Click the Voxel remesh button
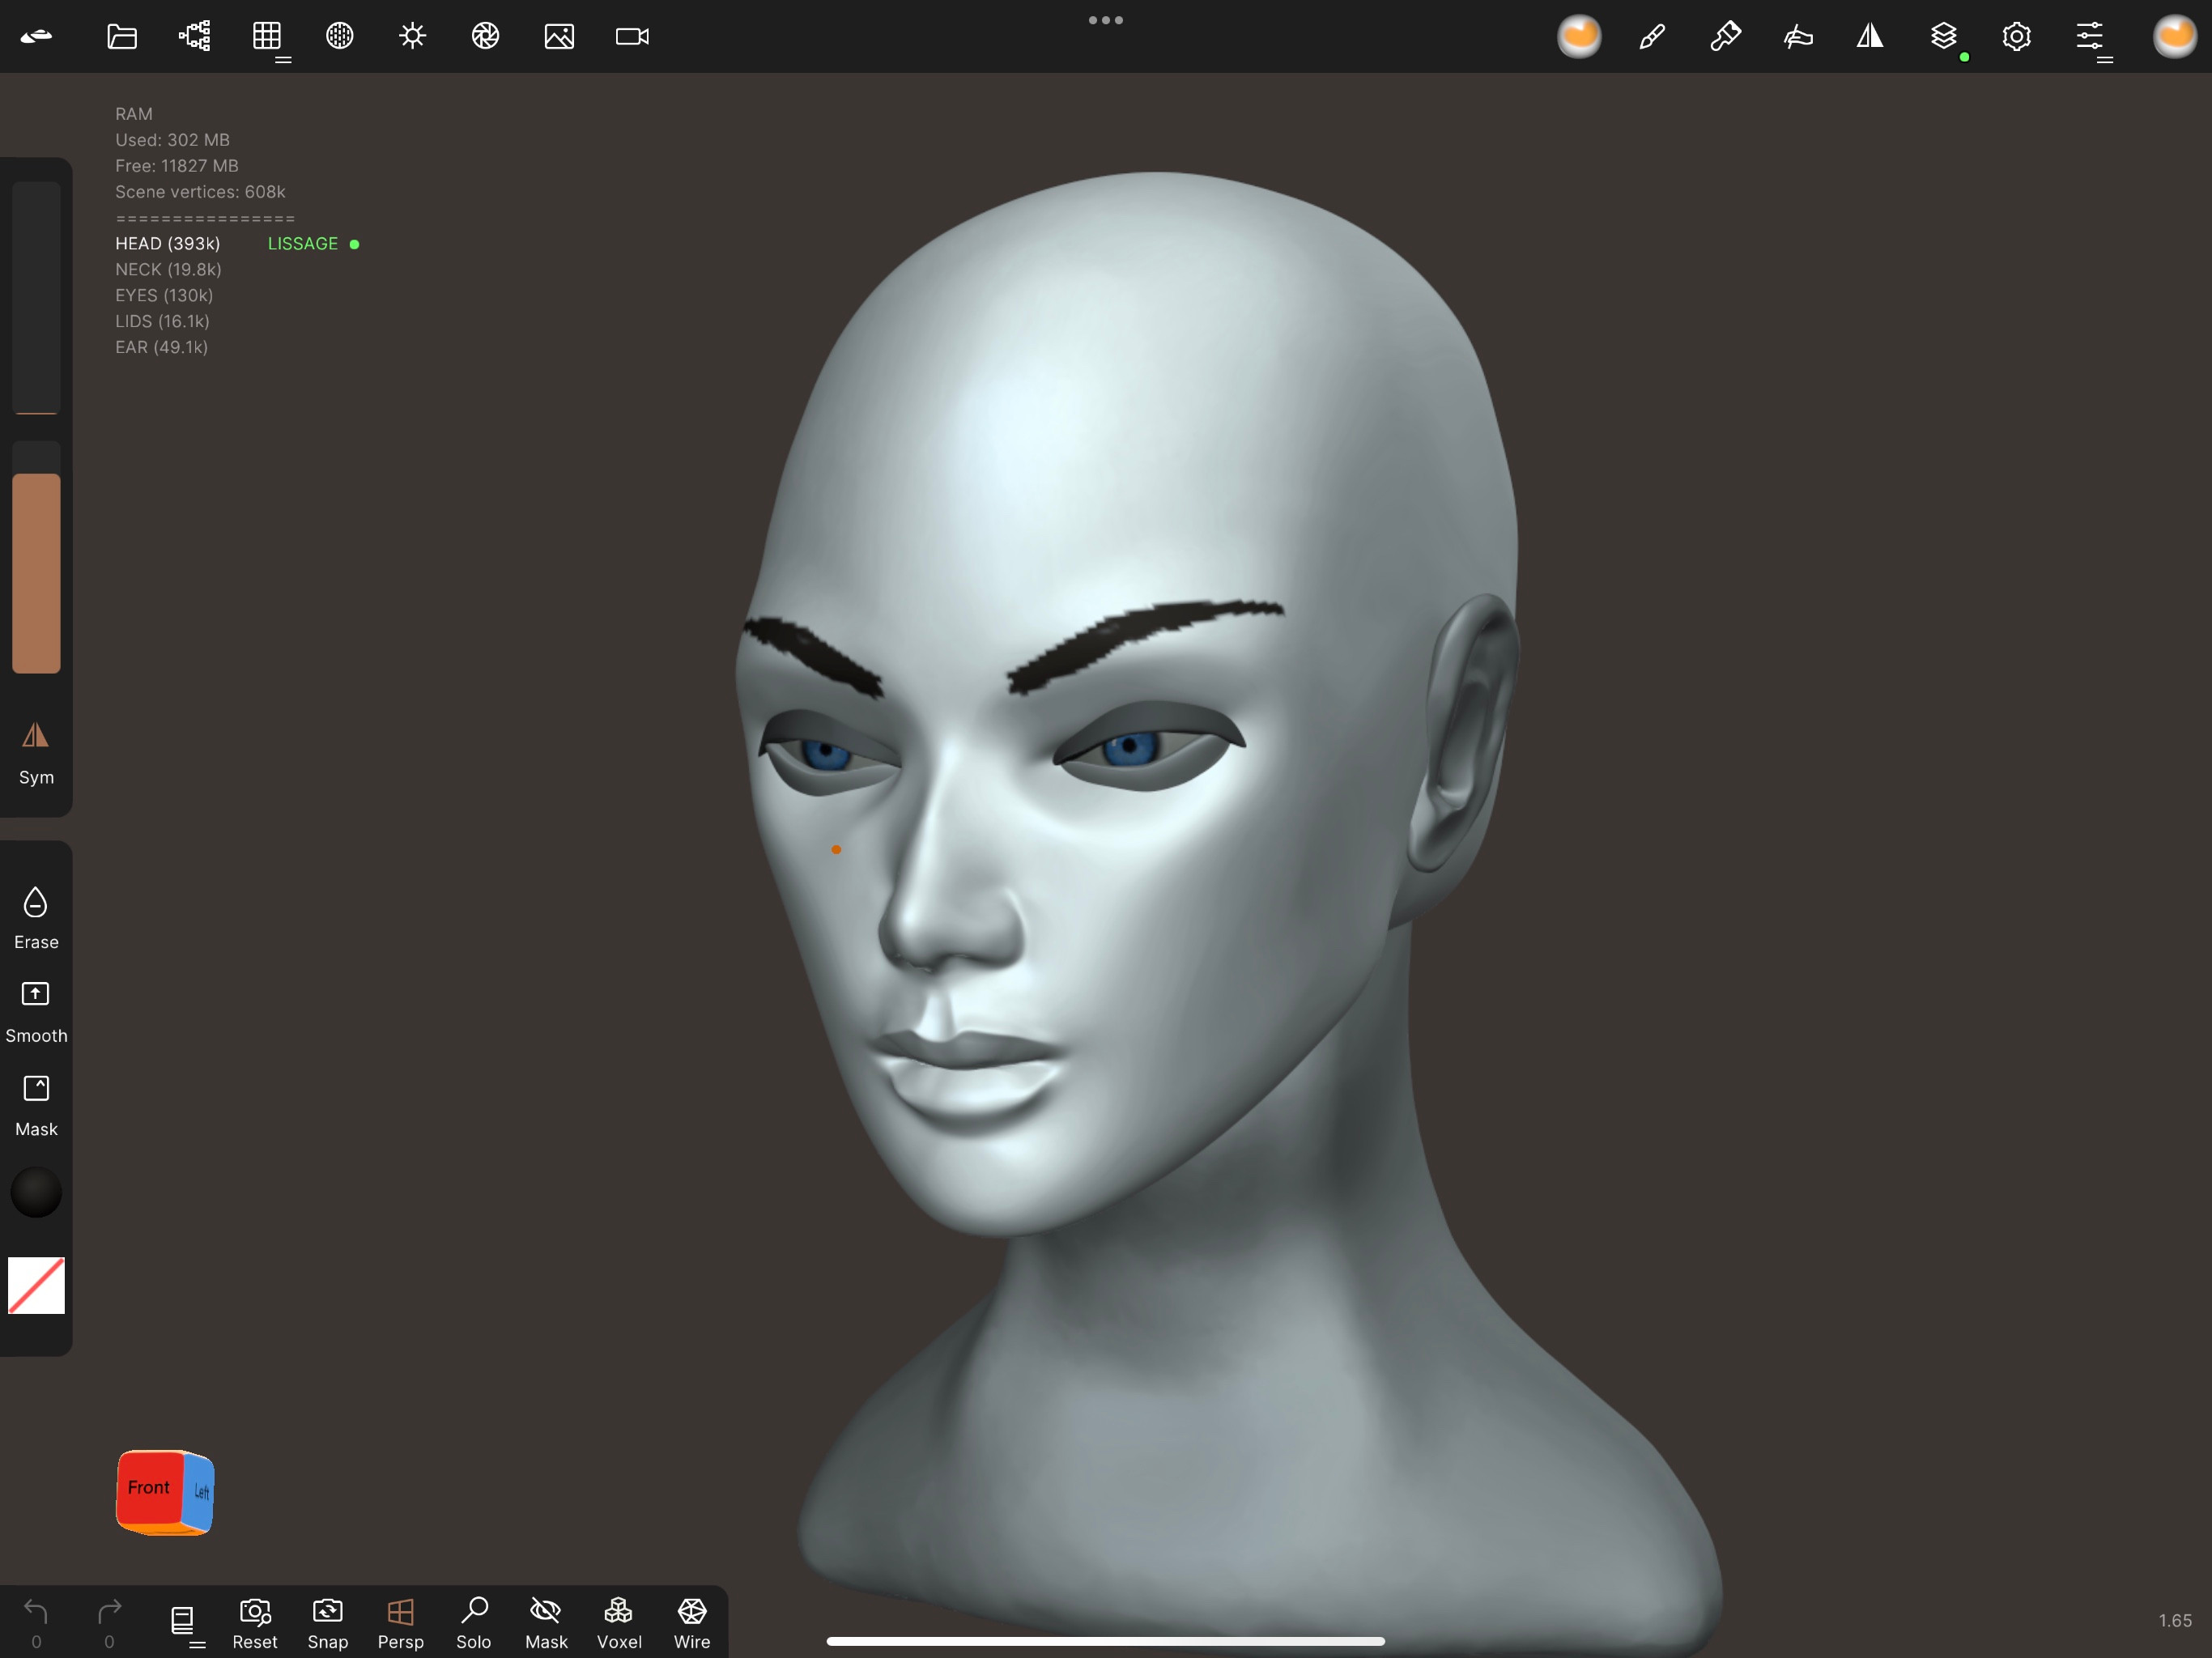This screenshot has width=2212, height=1658. click(619, 1622)
